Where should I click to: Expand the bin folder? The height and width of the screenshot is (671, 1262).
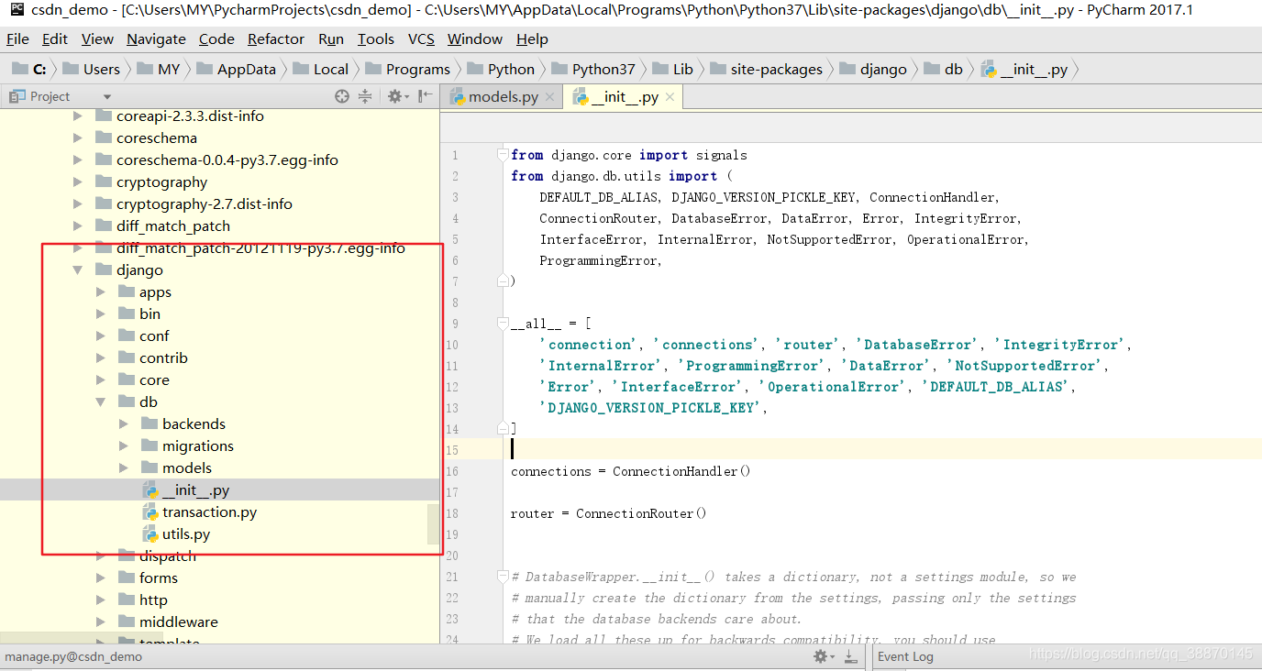pyautogui.click(x=101, y=314)
